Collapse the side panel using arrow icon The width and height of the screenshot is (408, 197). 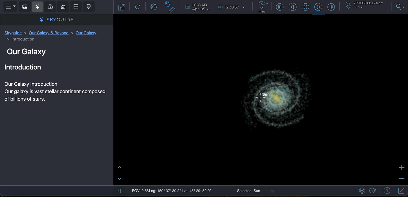[x=119, y=191]
